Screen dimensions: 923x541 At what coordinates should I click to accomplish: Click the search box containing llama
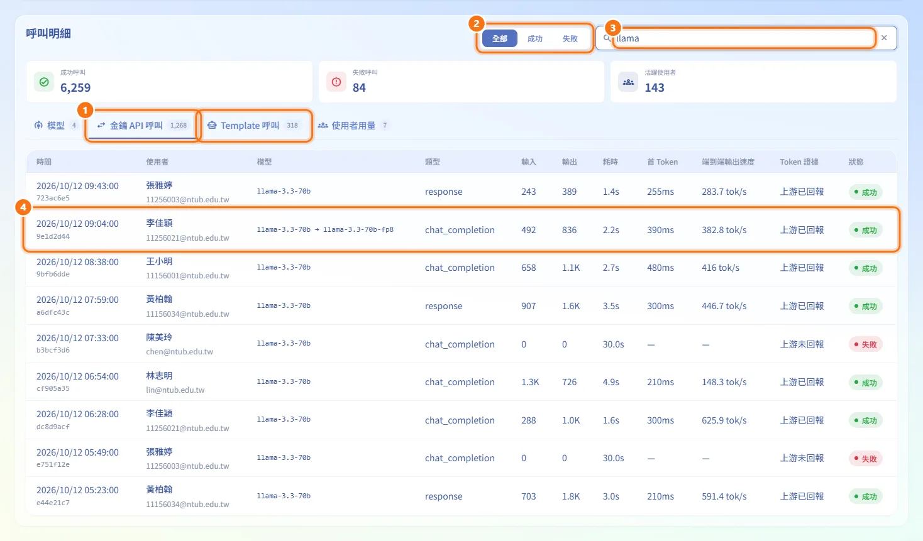[x=746, y=38]
